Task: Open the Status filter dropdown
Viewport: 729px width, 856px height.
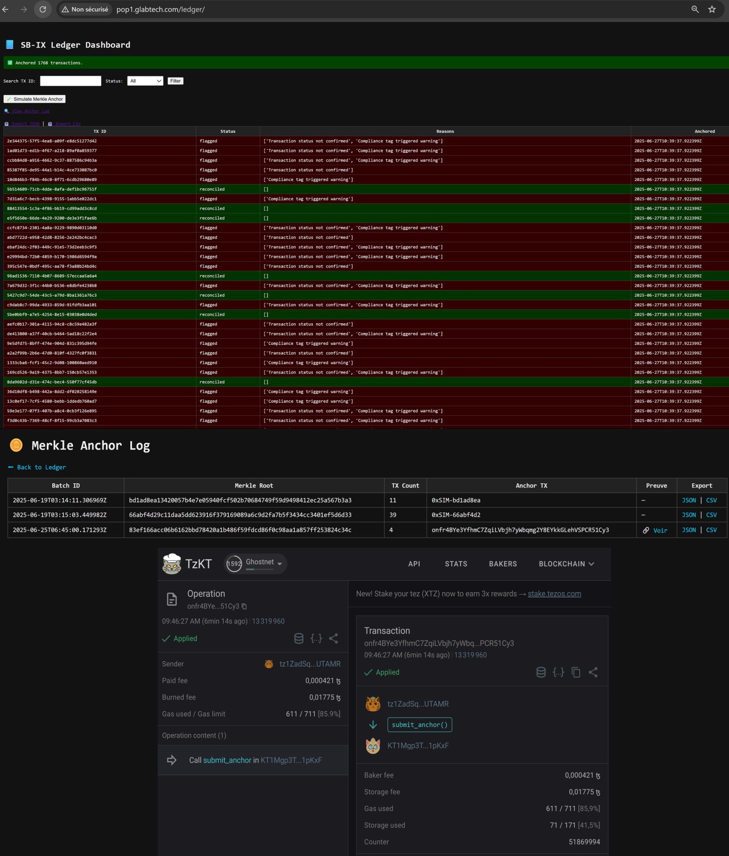Action: (145, 81)
